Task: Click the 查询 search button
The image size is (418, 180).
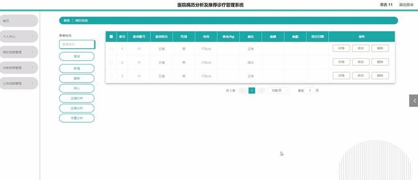Action: (77, 56)
